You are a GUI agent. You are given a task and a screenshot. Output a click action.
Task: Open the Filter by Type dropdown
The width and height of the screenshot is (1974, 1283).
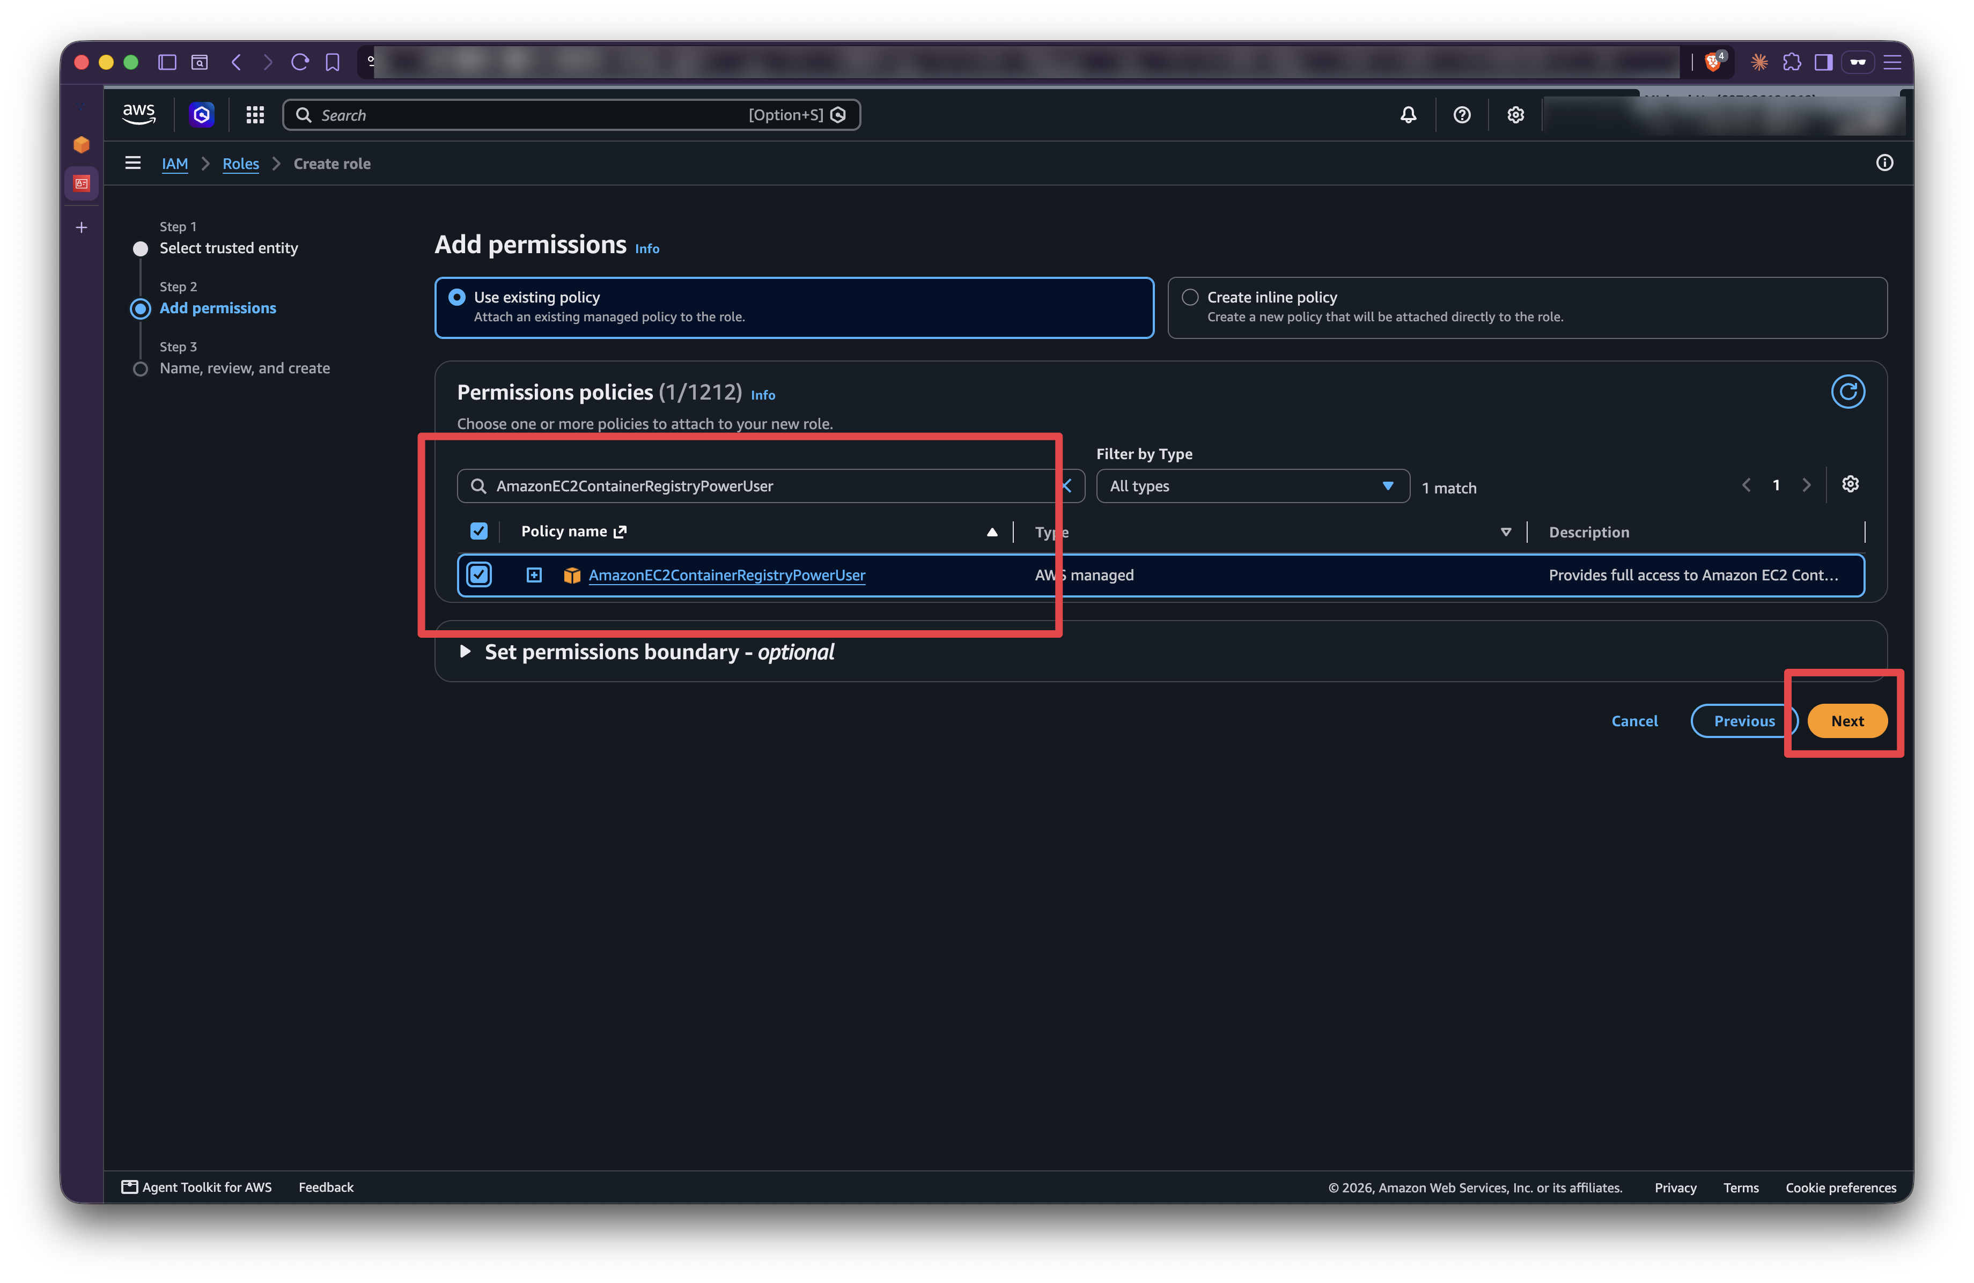coord(1253,486)
